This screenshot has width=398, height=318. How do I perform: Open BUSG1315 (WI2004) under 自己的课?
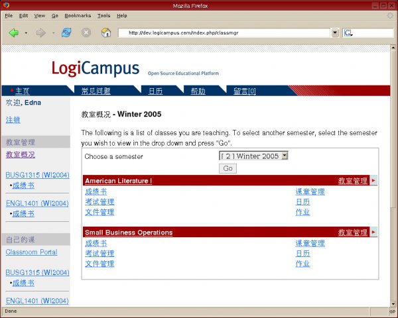pos(37,272)
